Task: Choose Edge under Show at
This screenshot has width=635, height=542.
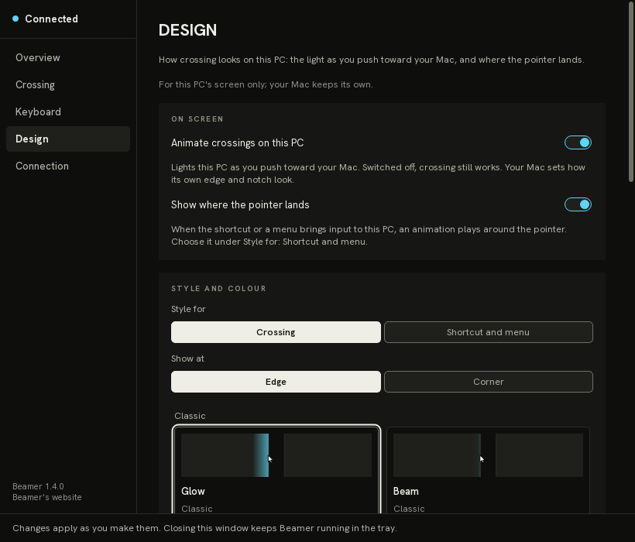Action: (276, 382)
